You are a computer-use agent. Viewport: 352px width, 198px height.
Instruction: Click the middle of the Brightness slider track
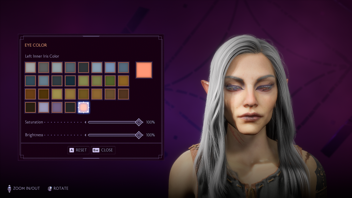tap(114, 135)
